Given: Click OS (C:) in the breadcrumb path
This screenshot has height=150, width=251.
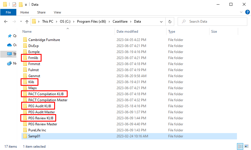Looking at the screenshot, I should click(x=65, y=22).
